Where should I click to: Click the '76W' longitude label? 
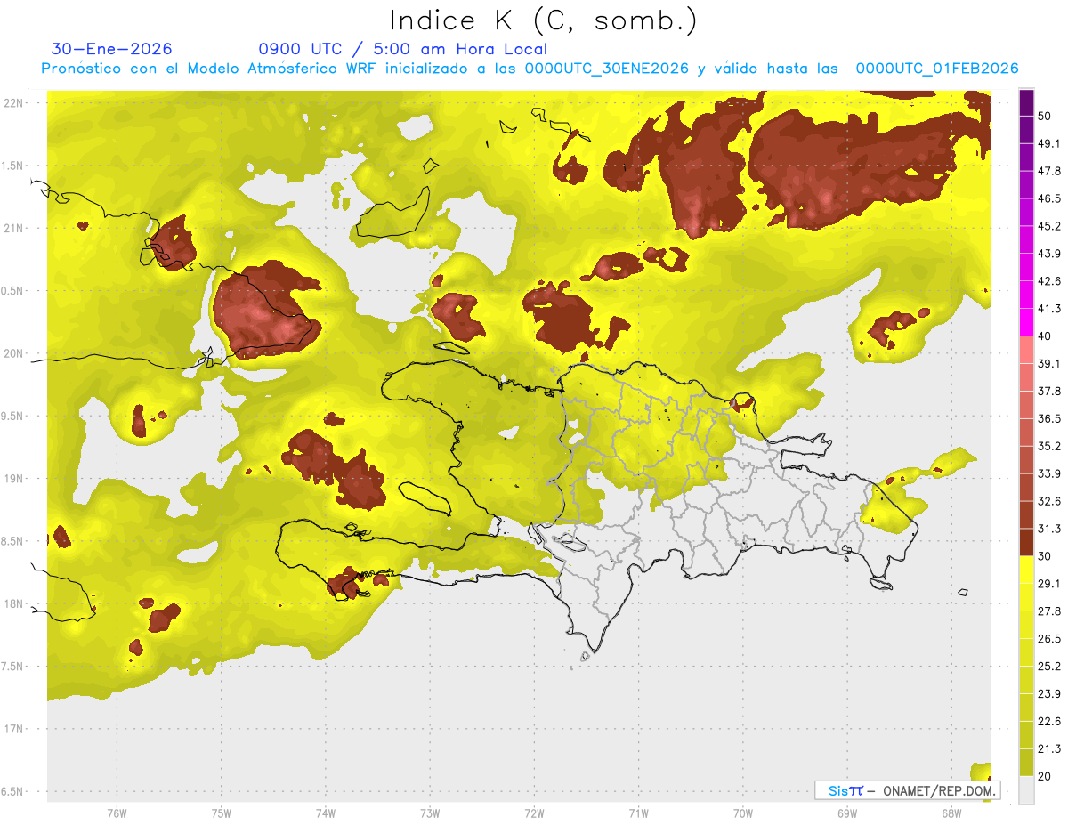[x=117, y=813]
